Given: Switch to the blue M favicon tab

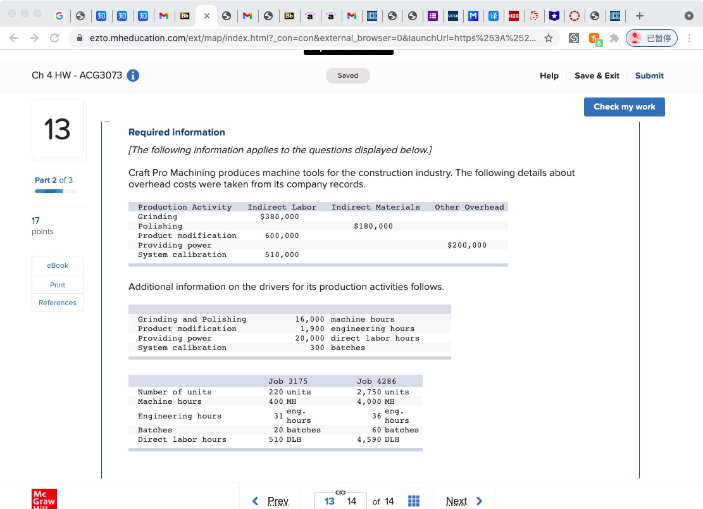Looking at the screenshot, I should click(x=473, y=16).
